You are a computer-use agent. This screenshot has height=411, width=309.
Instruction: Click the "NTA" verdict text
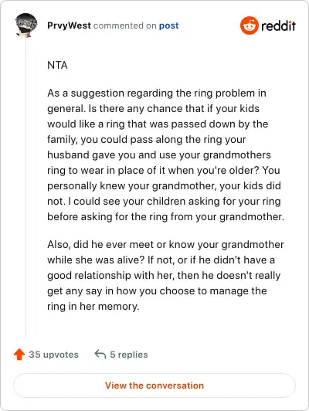[x=57, y=65]
